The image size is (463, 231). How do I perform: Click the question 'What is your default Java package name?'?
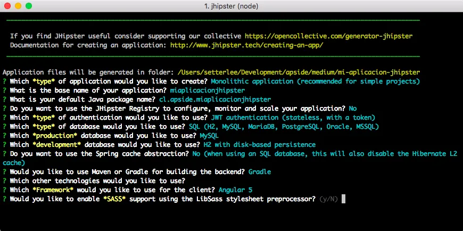pos(82,100)
